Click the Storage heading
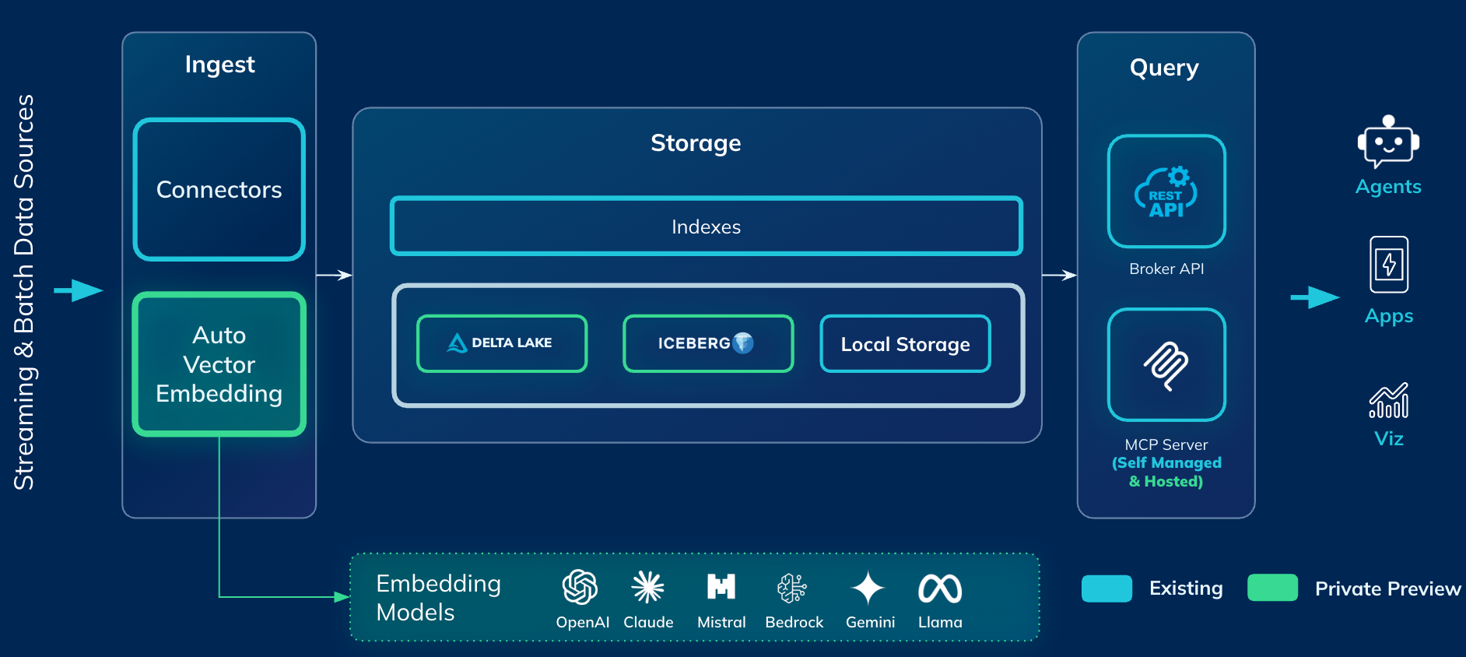 696,143
